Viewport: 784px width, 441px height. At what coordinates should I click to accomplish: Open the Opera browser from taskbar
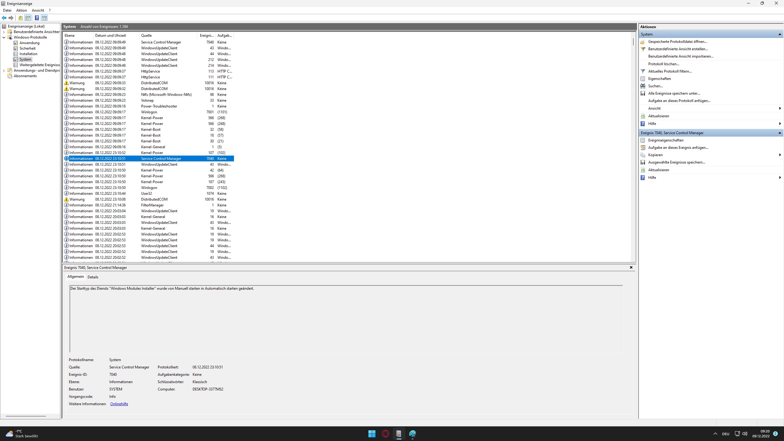(x=385, y=434)
